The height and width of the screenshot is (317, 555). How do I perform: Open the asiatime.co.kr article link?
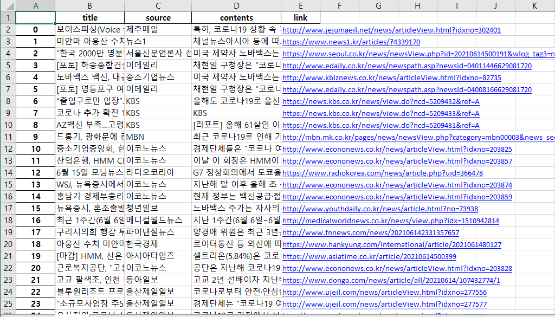tap(369, 257)
